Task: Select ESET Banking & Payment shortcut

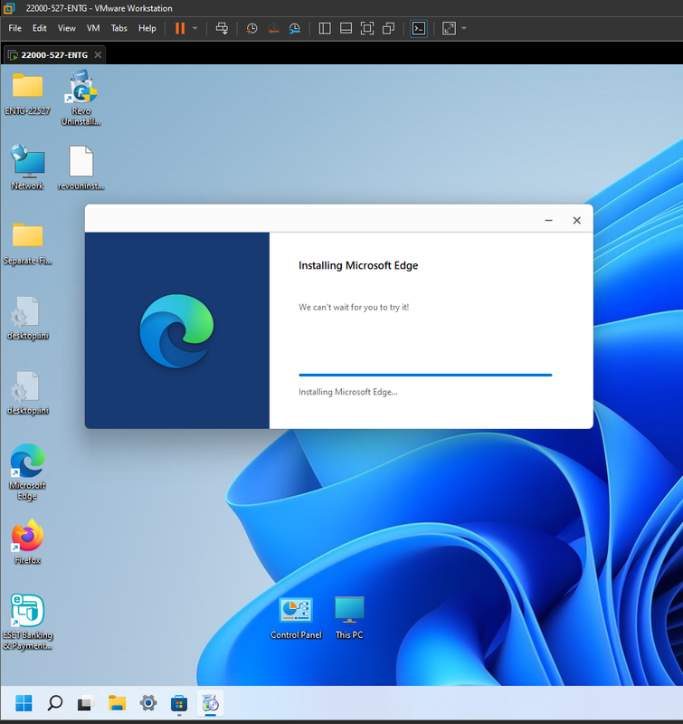Action: tap(28, 622)
